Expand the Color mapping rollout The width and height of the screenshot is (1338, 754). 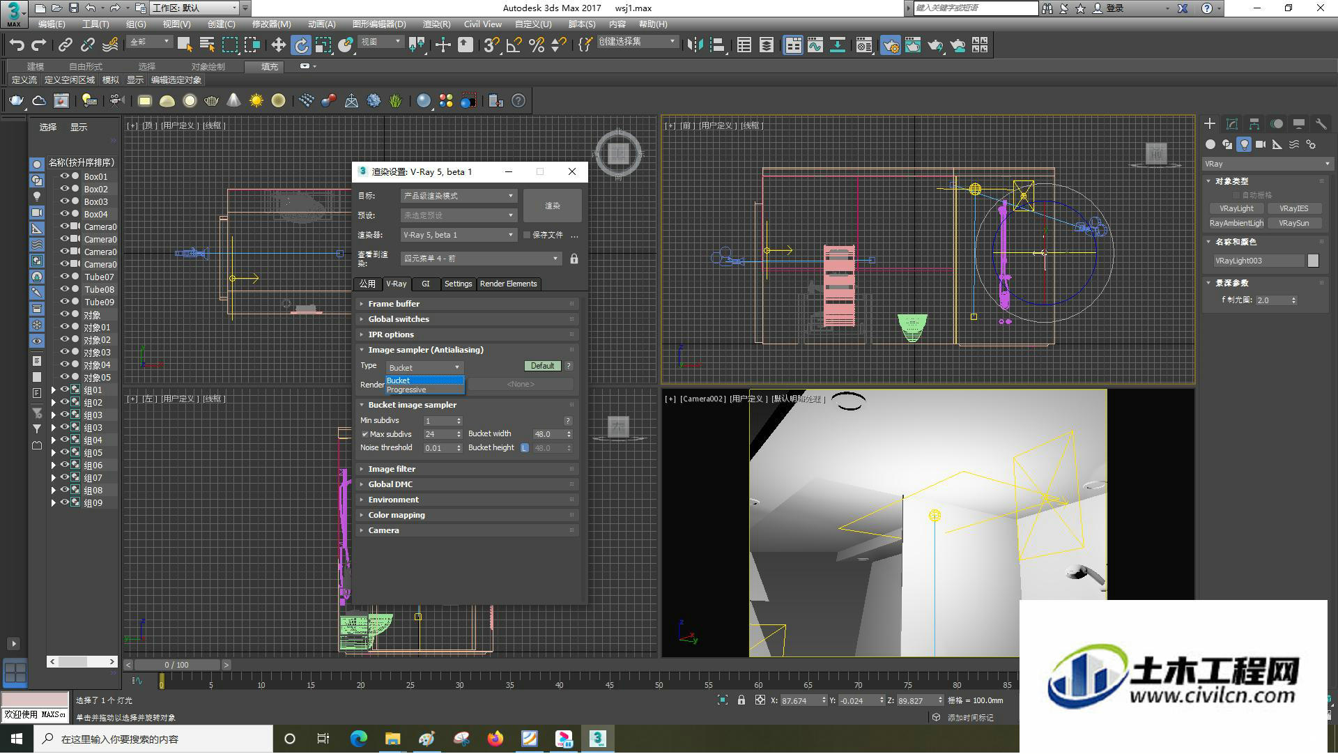click(467, 515)
